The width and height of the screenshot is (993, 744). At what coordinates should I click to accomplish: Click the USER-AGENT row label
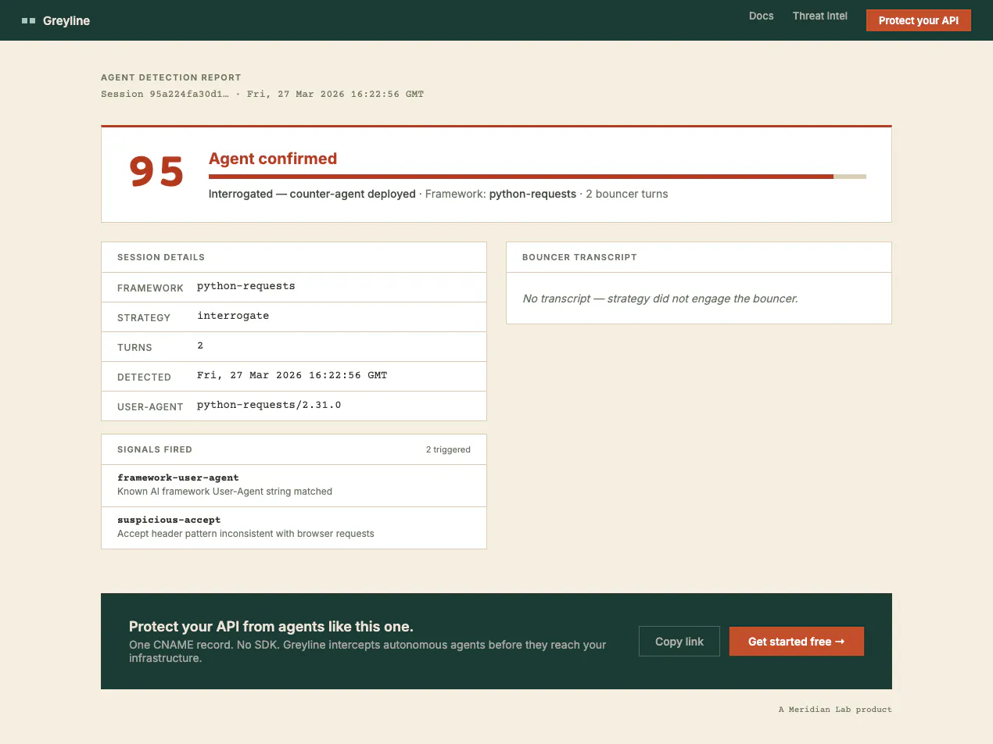(x=150, y=407)
